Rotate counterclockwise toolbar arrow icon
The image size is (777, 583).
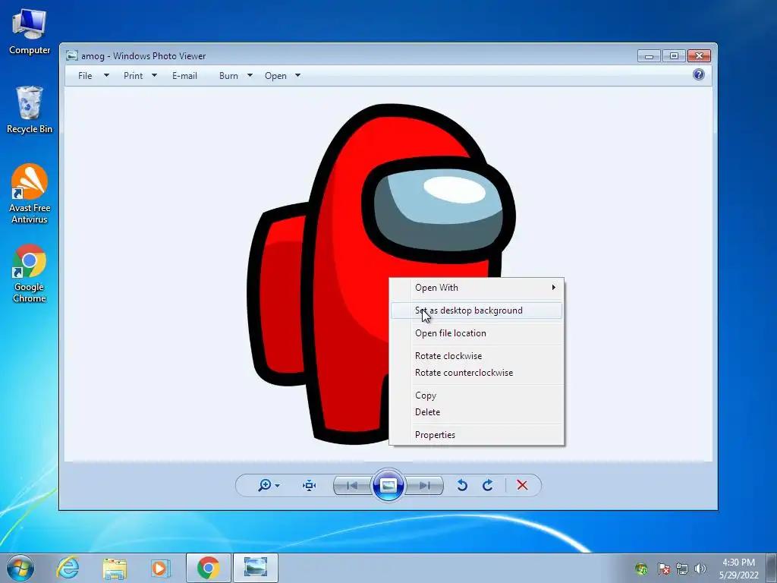coord(462,485)
